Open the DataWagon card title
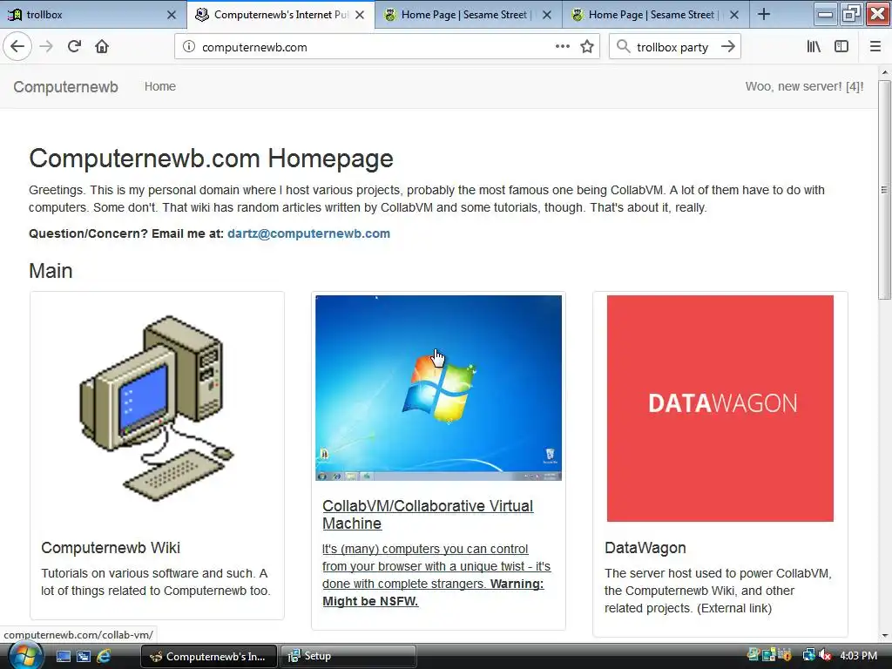This screenshot has height=669, width=892. coord(645,548)
